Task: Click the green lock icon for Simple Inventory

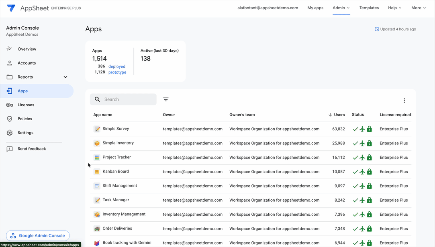Action: point(370,144)
